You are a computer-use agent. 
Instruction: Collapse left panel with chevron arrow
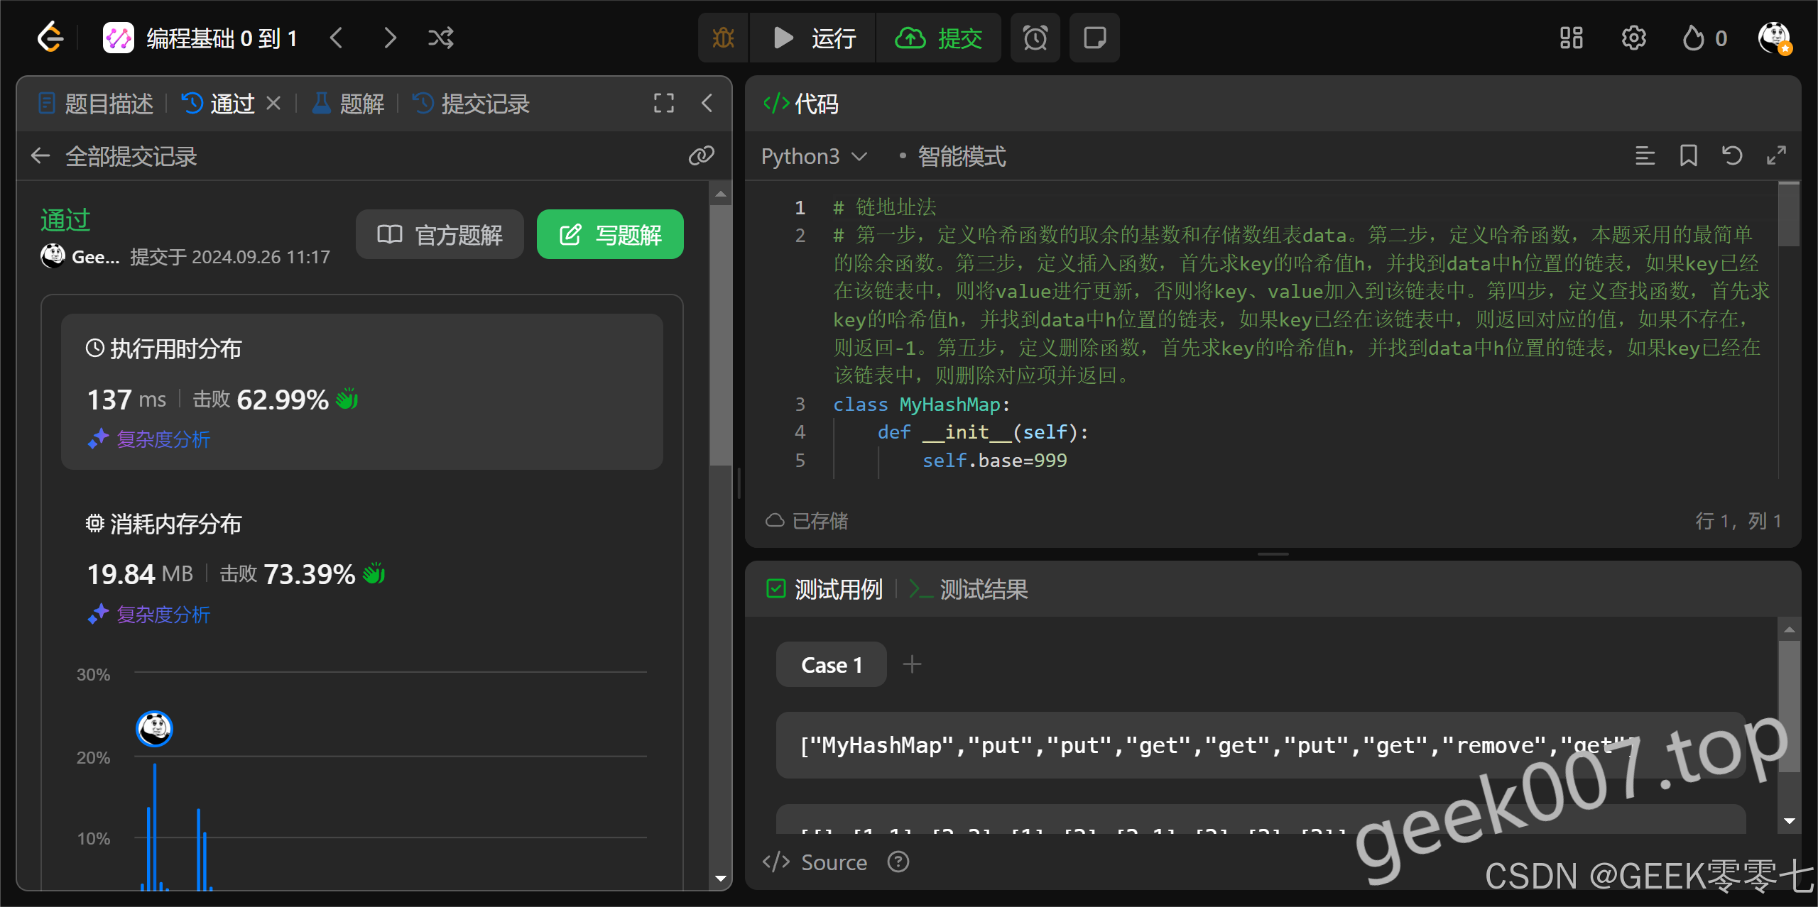coord(707,104)
